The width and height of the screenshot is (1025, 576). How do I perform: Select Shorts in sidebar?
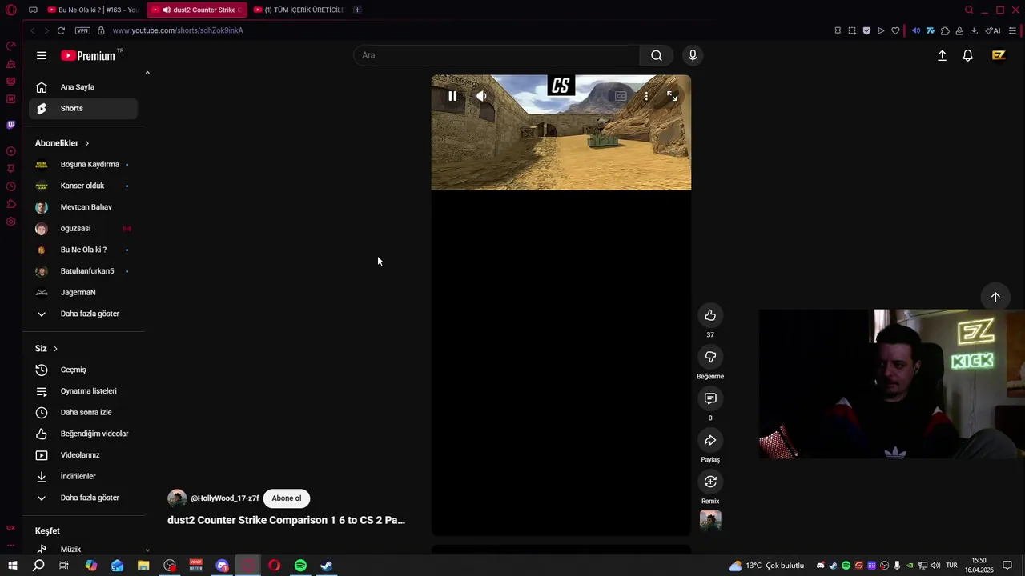83,109
